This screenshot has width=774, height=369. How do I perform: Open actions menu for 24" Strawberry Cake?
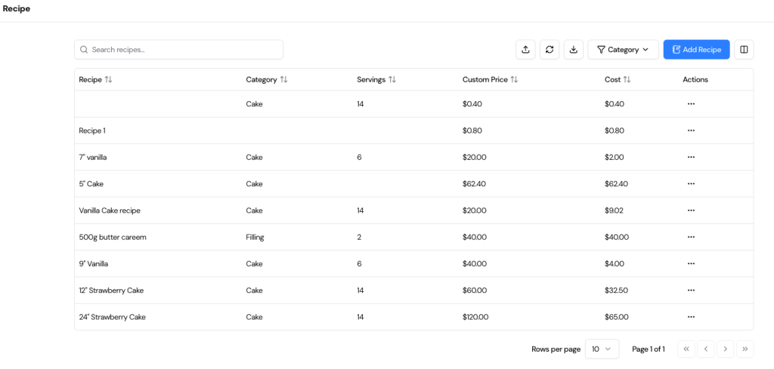point(690,317)
